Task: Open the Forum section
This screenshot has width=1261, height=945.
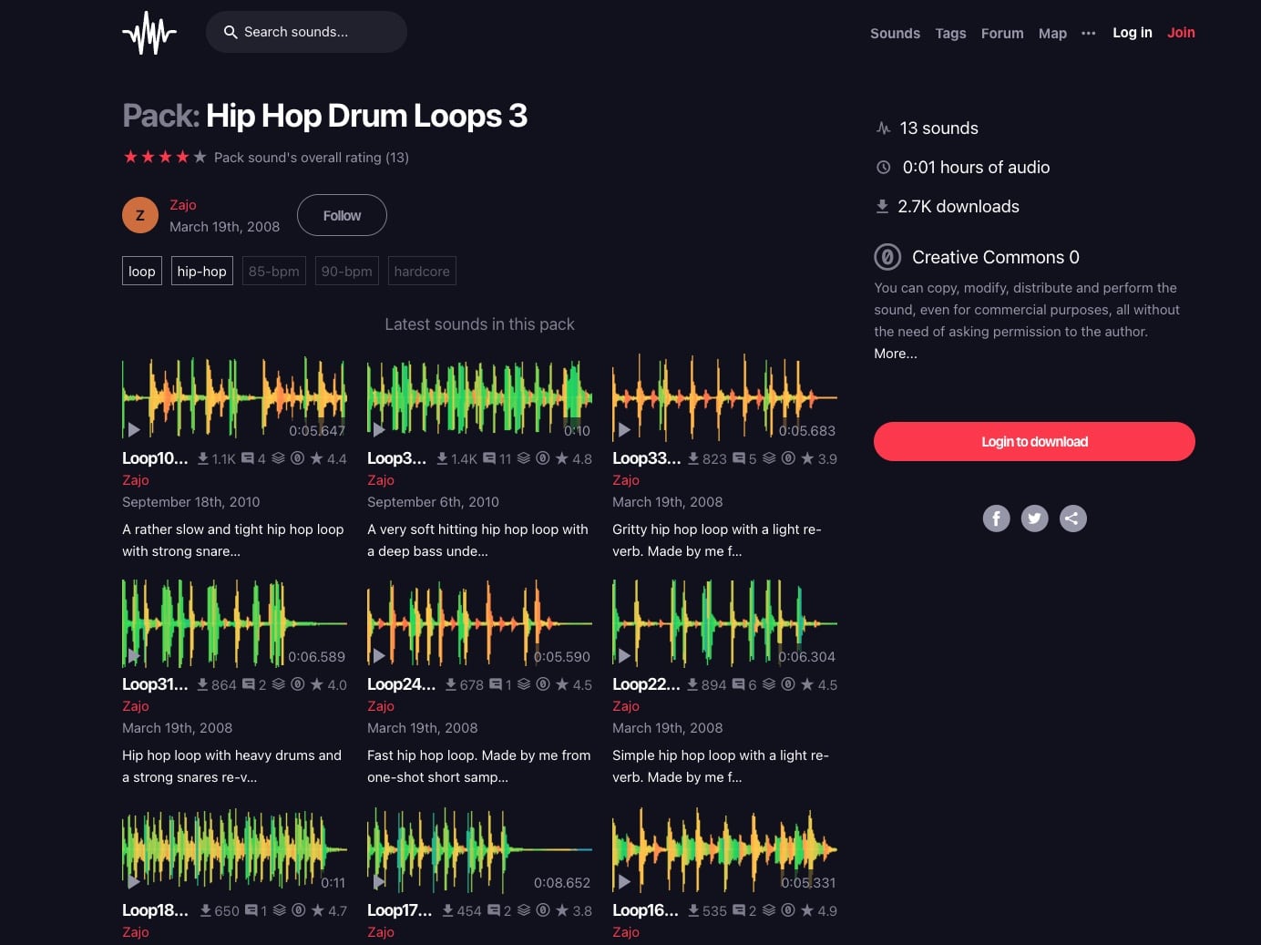Action: (x=1002, y=33)
